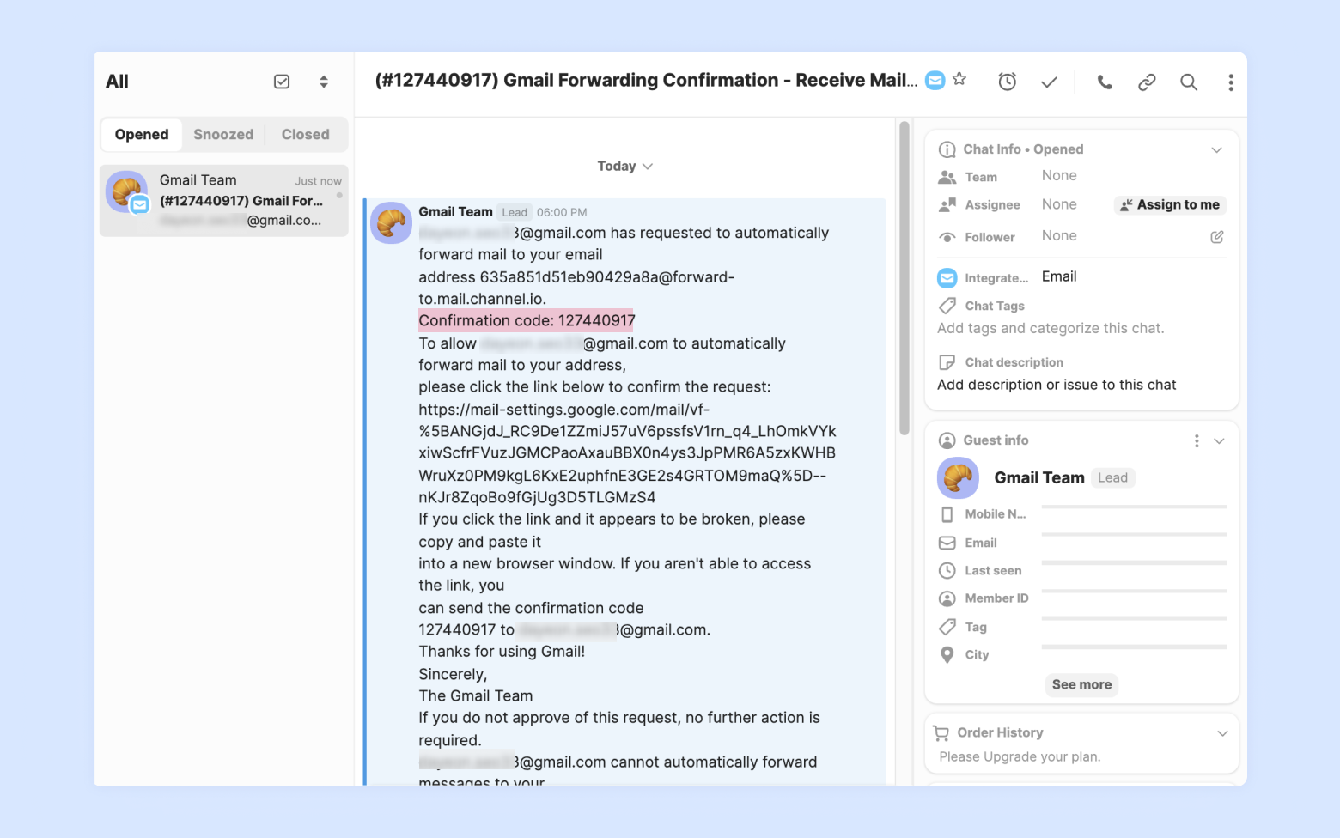
Task: Switch to the Snoozed tab
Action: click(223, 135)
